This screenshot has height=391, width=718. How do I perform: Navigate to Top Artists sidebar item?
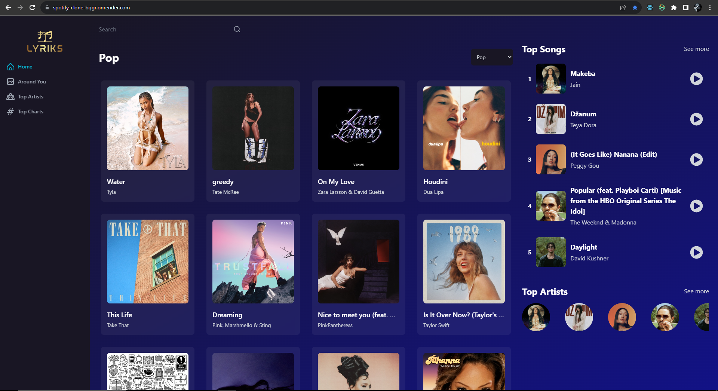tap(30, 97)
